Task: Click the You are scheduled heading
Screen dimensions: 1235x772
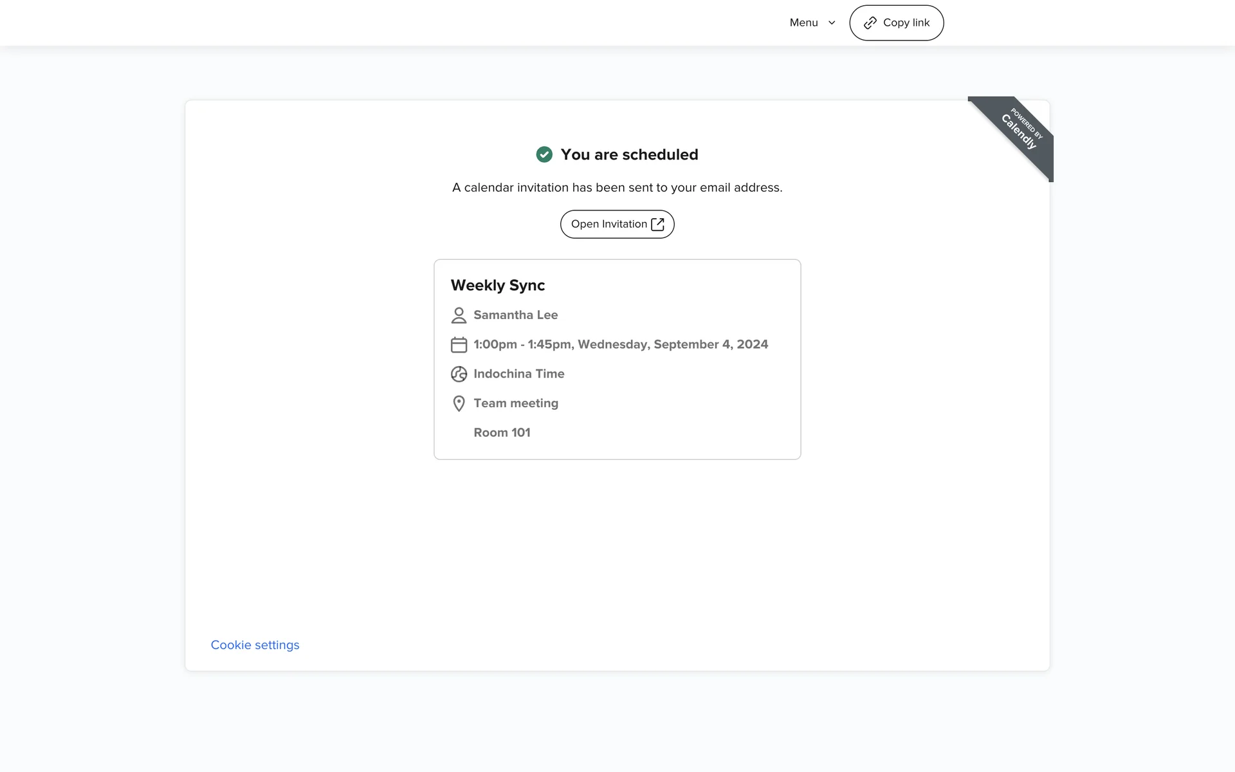Action: [628, 154]
